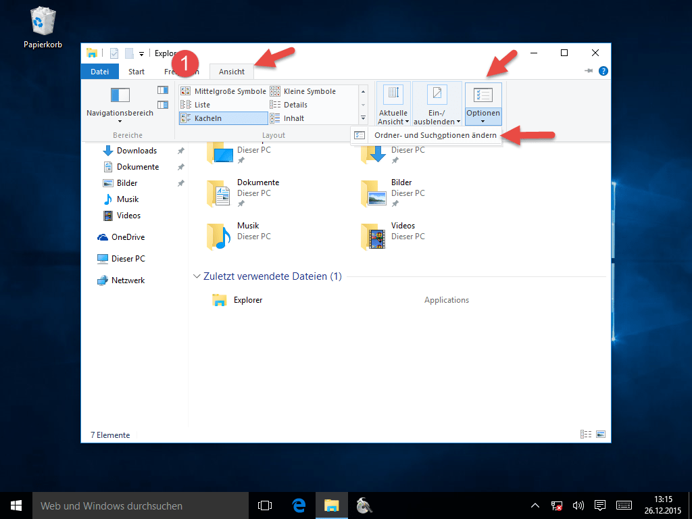Collapse the Zuletzt verwendete Dateien section
The image size is (692, 519).
pyautogui.click(x=197, y=276)
